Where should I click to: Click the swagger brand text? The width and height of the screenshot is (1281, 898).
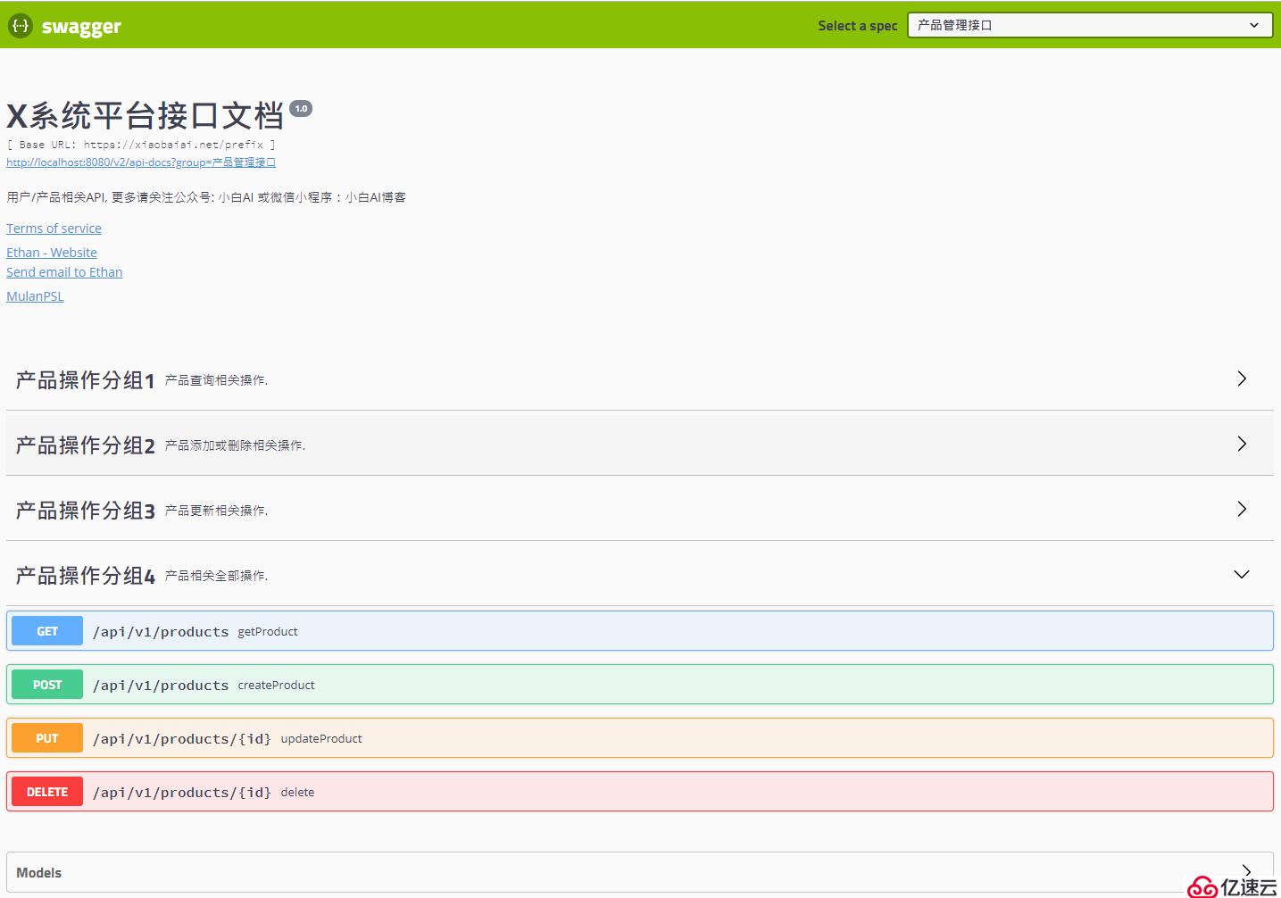[x=81, y=27]
